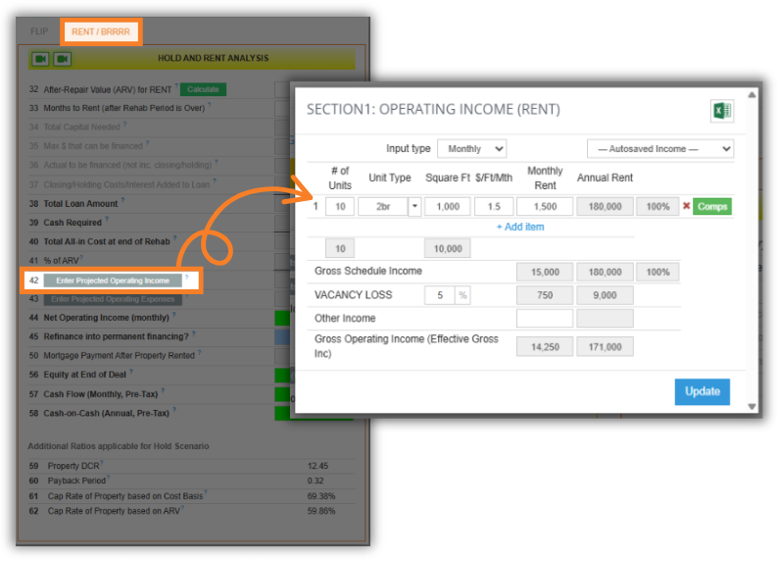Image resolution: width=778 pixels, height=561 pixels.
Task: Remove rent row with red X
Action: (x=686, y=207)
